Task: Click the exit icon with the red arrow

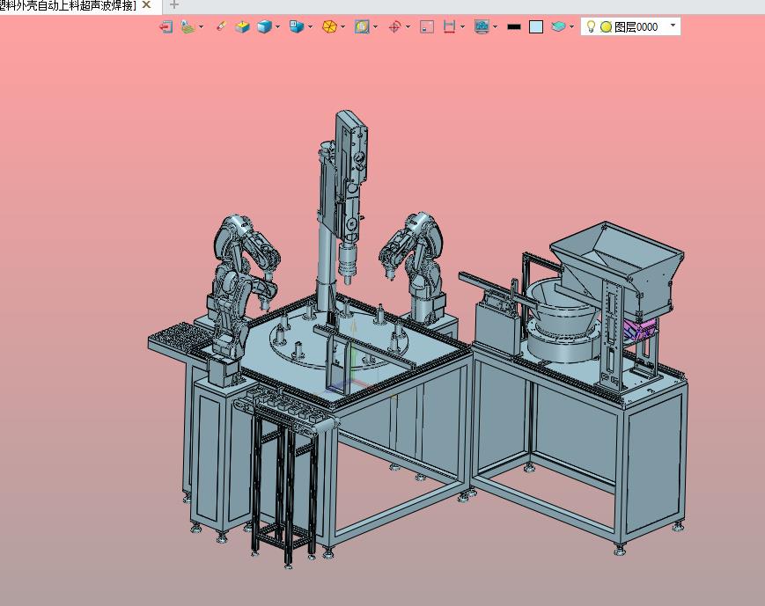Action: 166,26
